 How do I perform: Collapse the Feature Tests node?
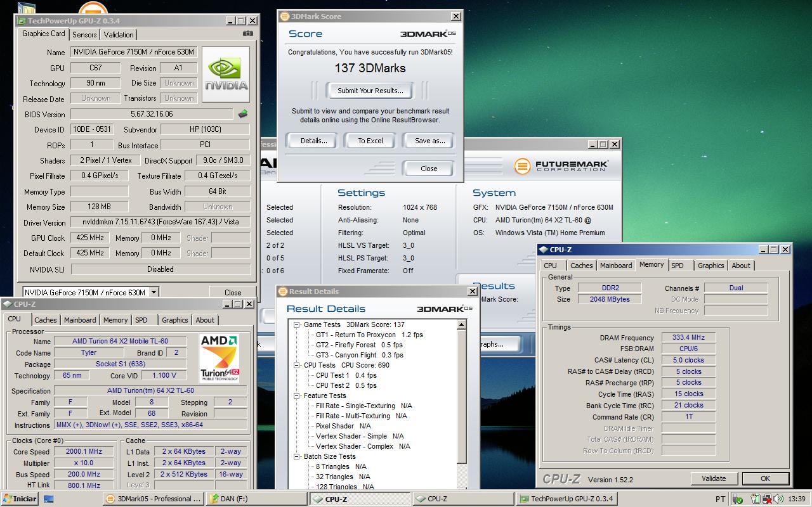pos(296,395)
